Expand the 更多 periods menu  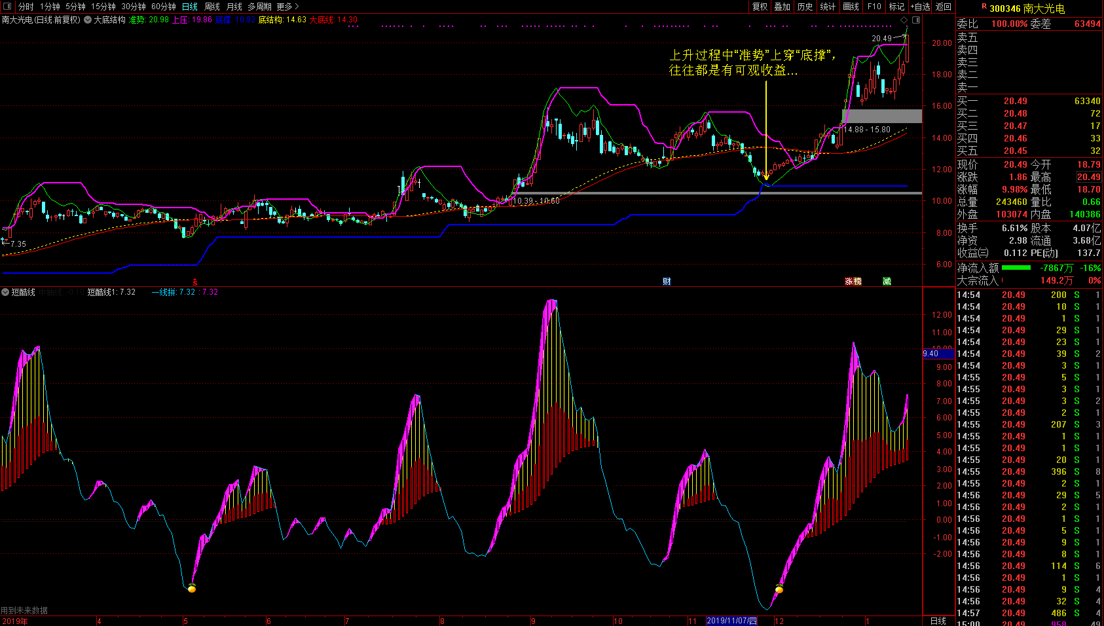pos(287,7)
